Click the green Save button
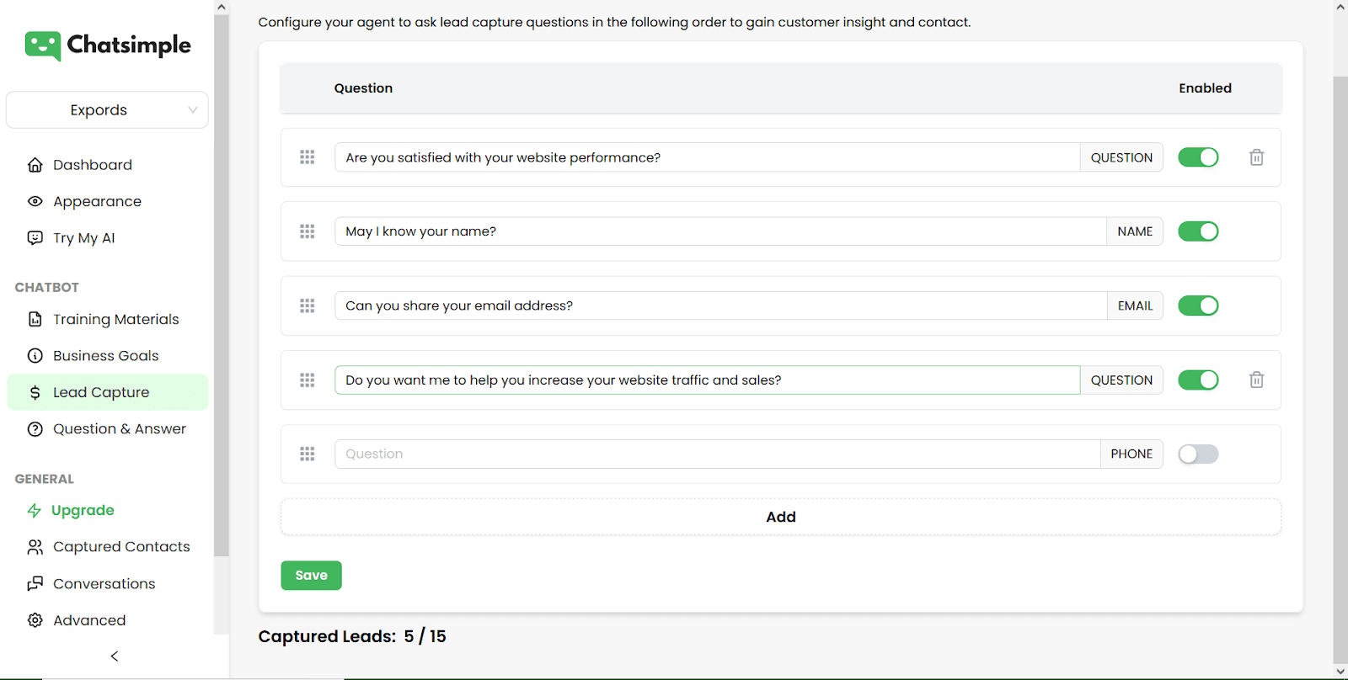 (311, 576)
